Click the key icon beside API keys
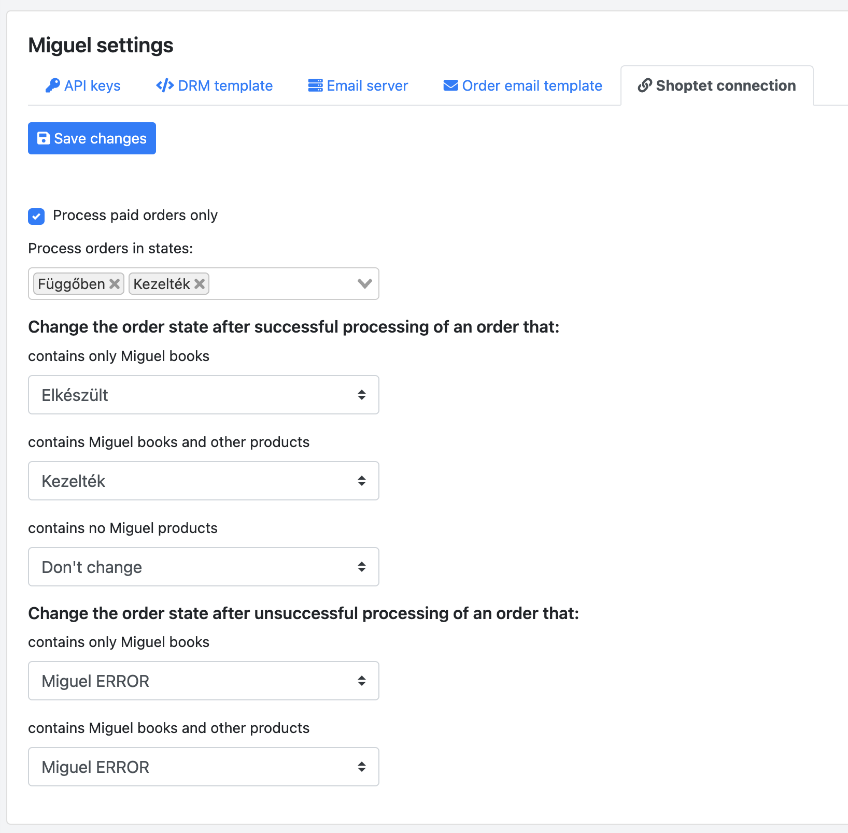848x833 pixels. click(52, 85)
